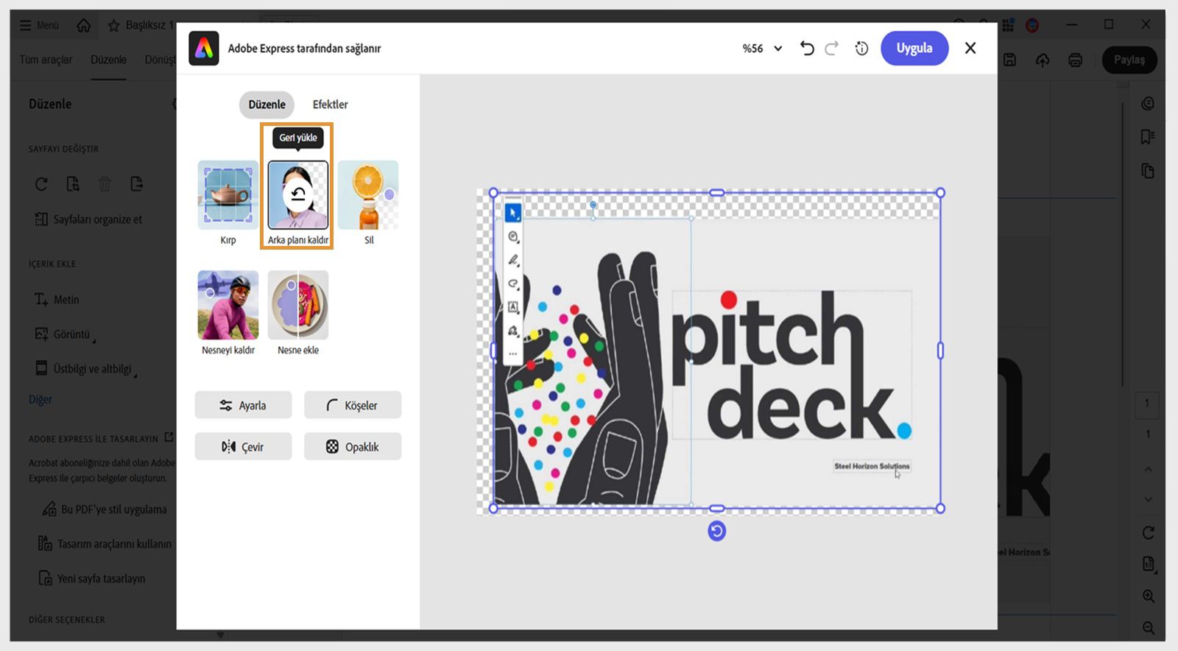1178x651 pixels.
Task: Open version history clock icon
Action: click(x=861, y=49)
